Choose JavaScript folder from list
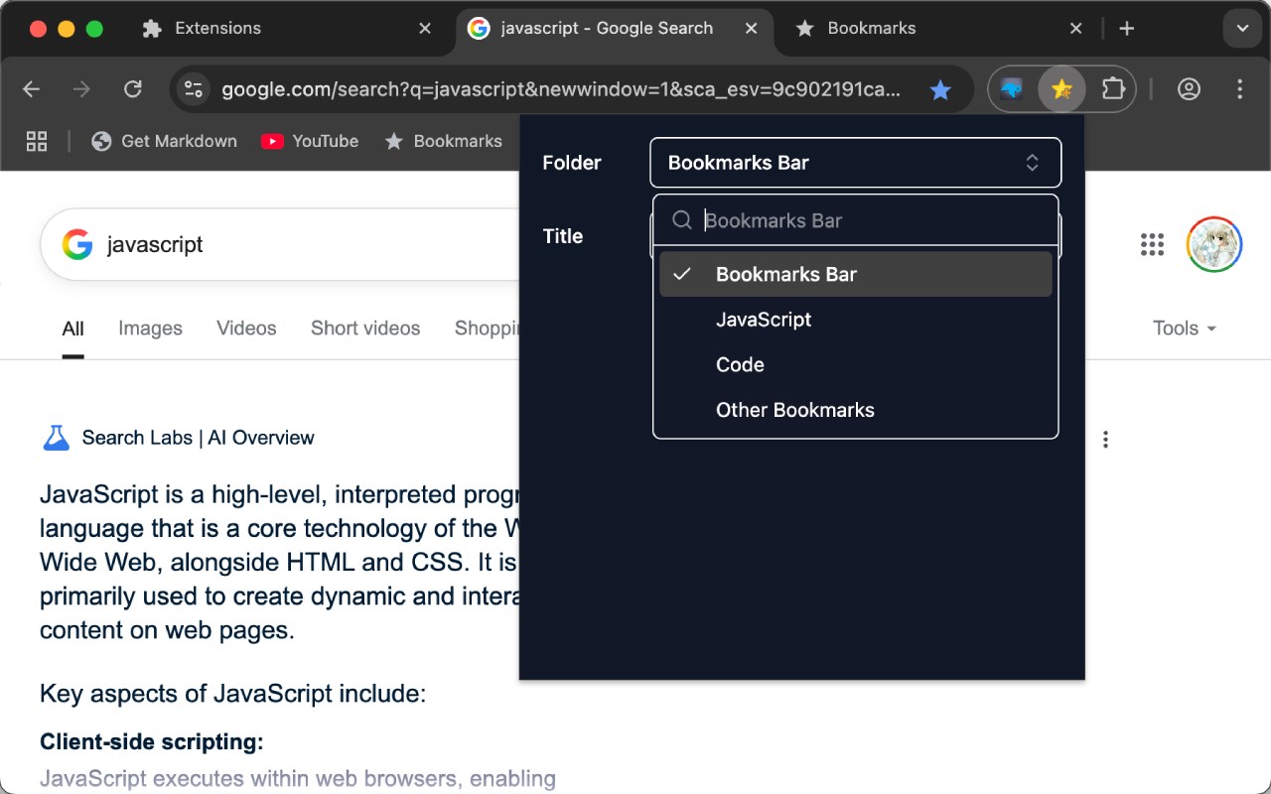Screen dimensions: 1271x794 pos(763,320)
